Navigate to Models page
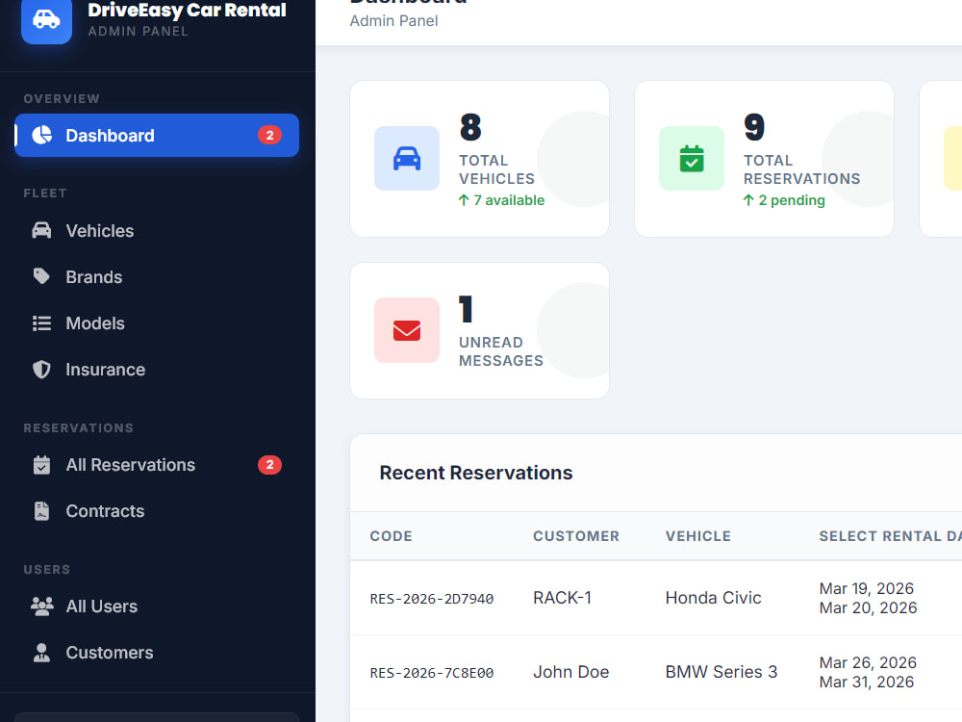This screenshot has width=962, height=722. coord(157,322)
